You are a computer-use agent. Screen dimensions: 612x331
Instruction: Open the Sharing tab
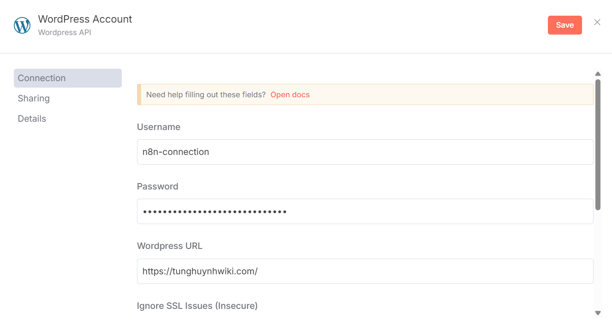[34, 98]
